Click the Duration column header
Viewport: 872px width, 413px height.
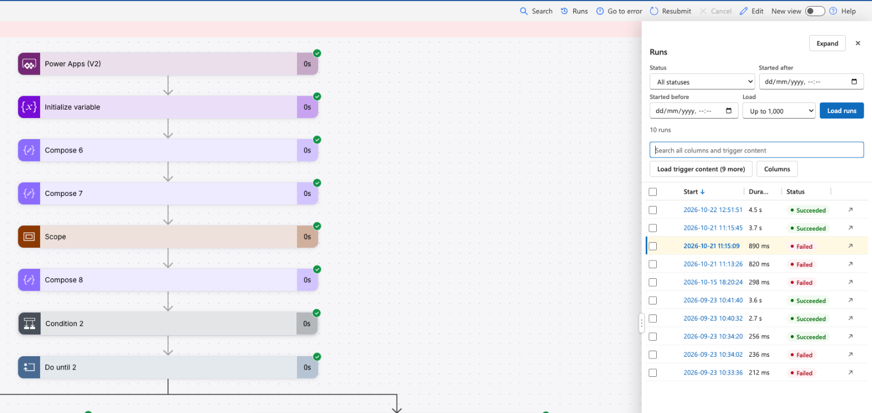[x=759, y=191]
